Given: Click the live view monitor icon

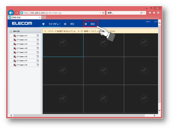Looking at the screenshot, I should [x=43, y=24].
